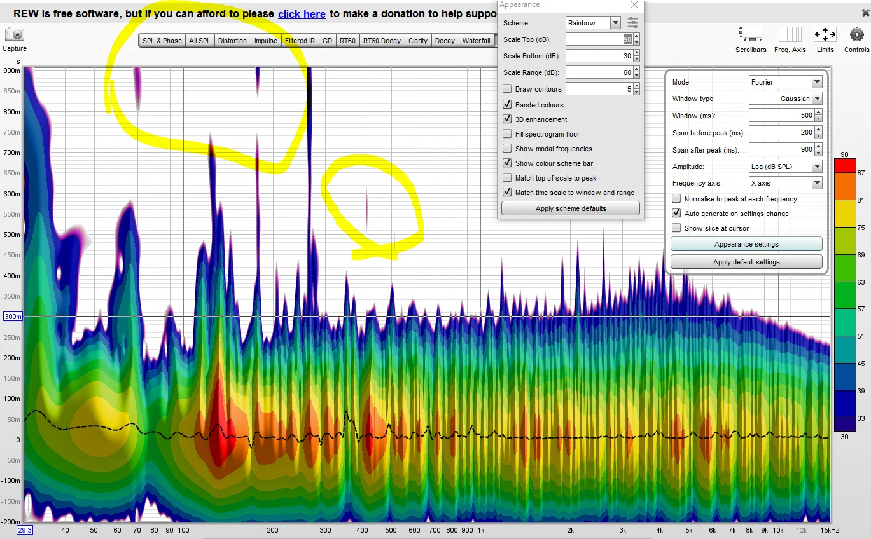Click the Freq. Axis icon

790,34
